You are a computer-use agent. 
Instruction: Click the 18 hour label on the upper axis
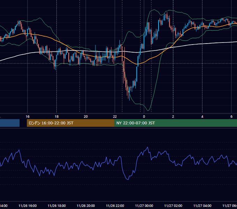coord(57,117)
